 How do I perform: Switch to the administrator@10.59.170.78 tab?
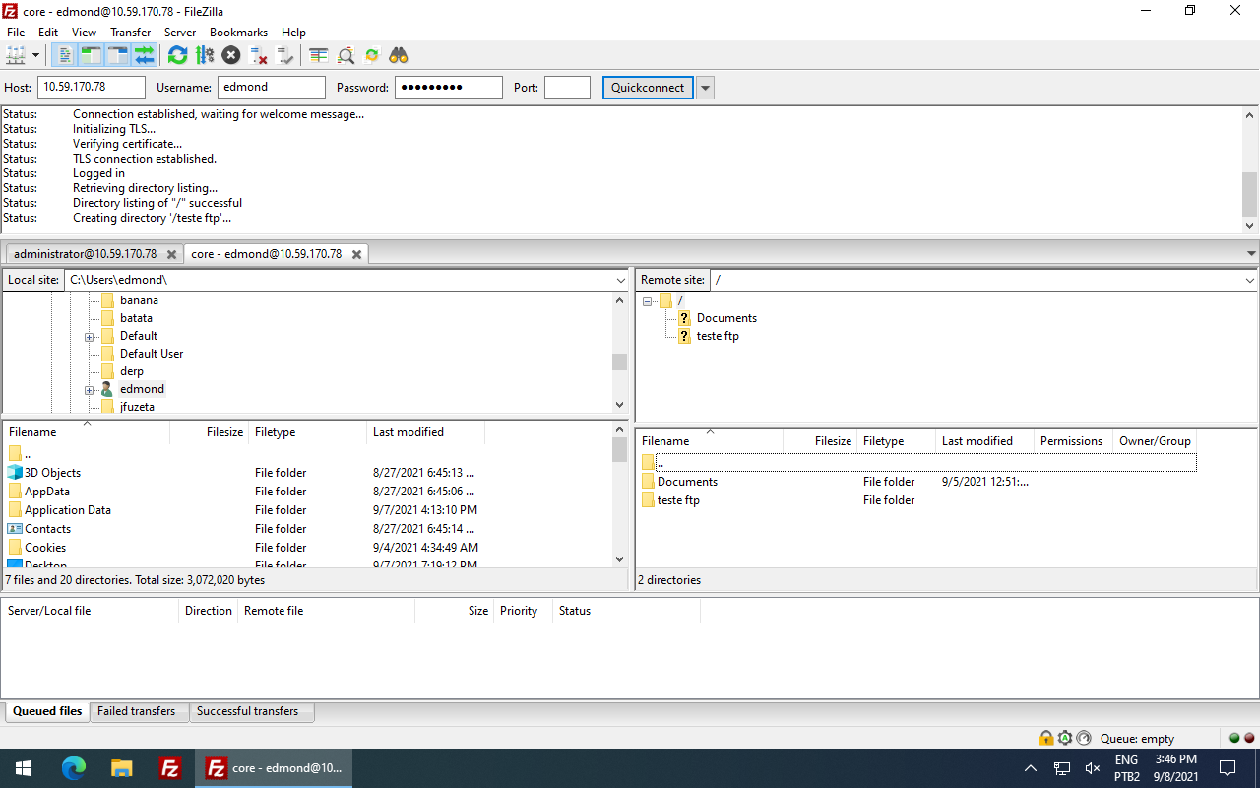(x=89, y=253)
